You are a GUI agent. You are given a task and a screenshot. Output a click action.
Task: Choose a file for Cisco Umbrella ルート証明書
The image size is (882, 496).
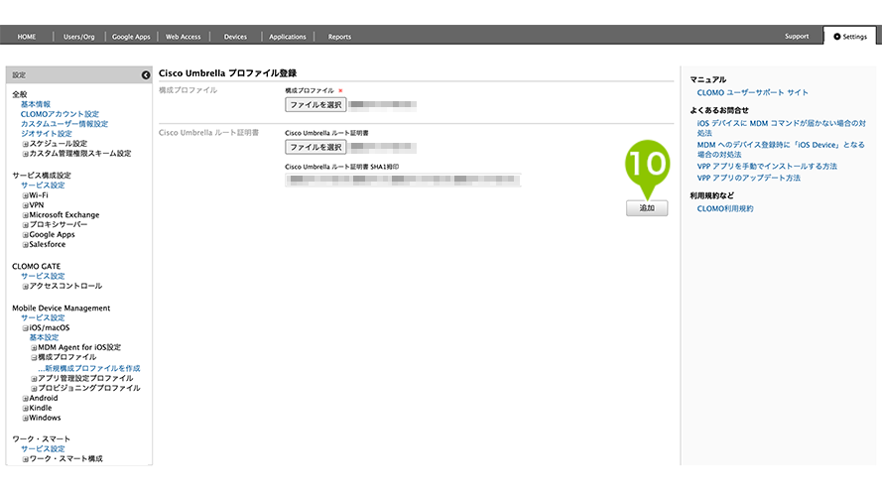tap(315, 147)
